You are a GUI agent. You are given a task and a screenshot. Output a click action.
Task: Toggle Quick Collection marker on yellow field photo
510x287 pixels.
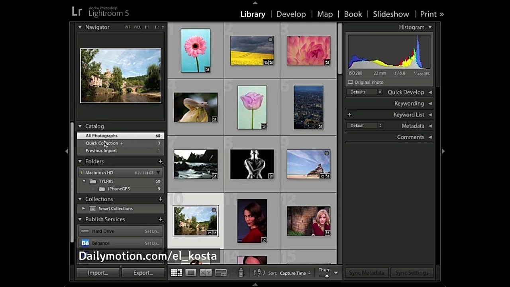tap(270, 40)
